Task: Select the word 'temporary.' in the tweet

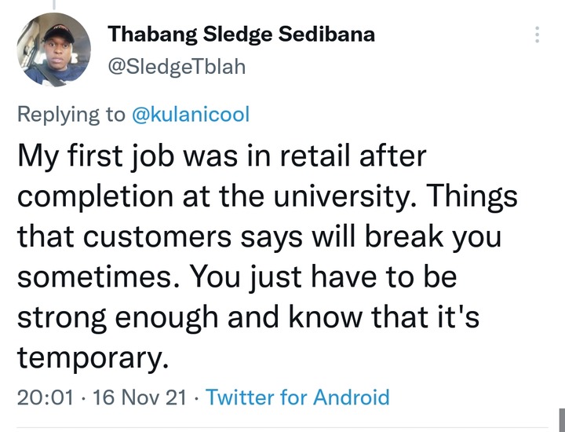Action: (93, 357)
